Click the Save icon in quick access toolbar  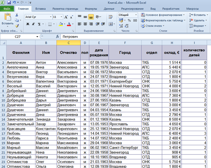point(9,2)
